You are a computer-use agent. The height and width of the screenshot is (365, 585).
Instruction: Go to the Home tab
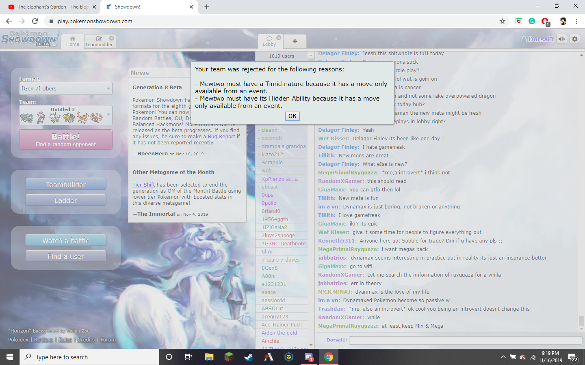click(73, 41)
